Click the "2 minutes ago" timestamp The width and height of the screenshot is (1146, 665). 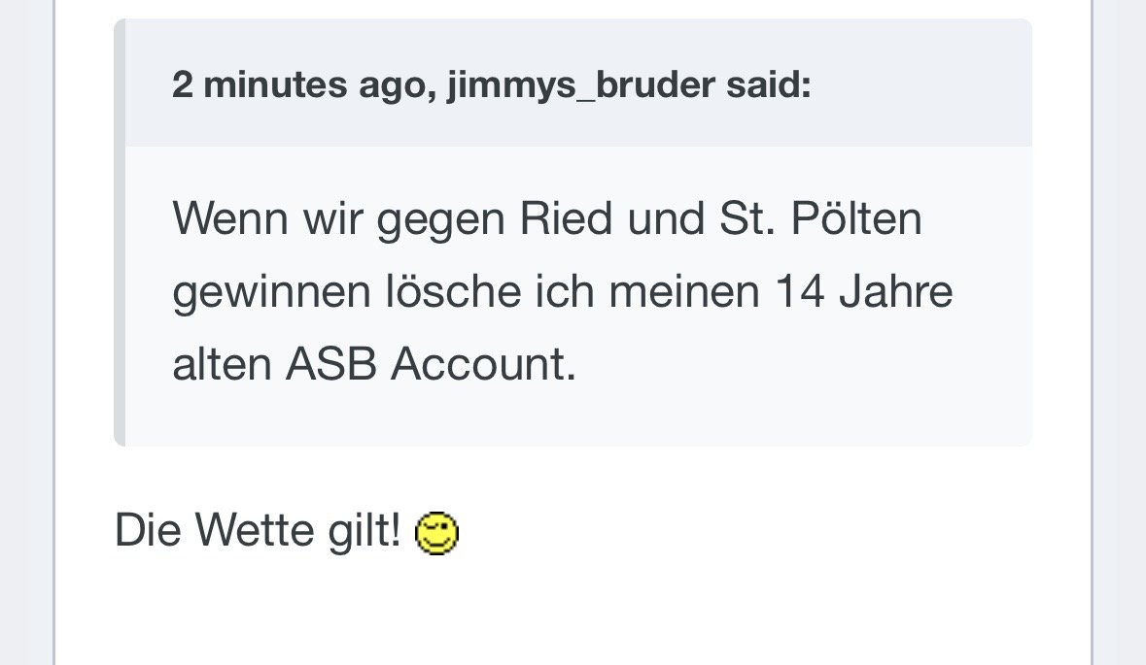tap(274, 85)
